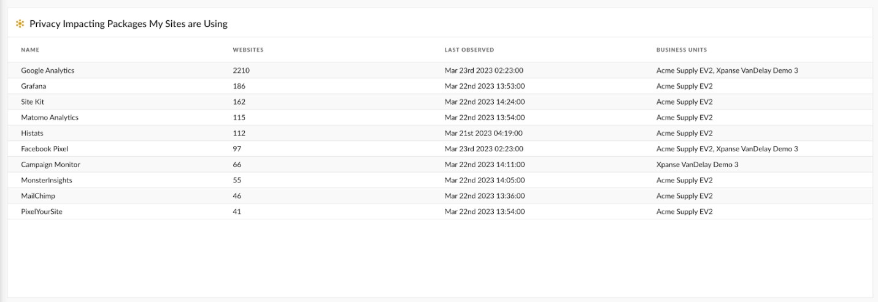Select the Histats package name
This screenshot has width=878, height=302.
(32, 134)
